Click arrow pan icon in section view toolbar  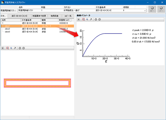point(15,48)
